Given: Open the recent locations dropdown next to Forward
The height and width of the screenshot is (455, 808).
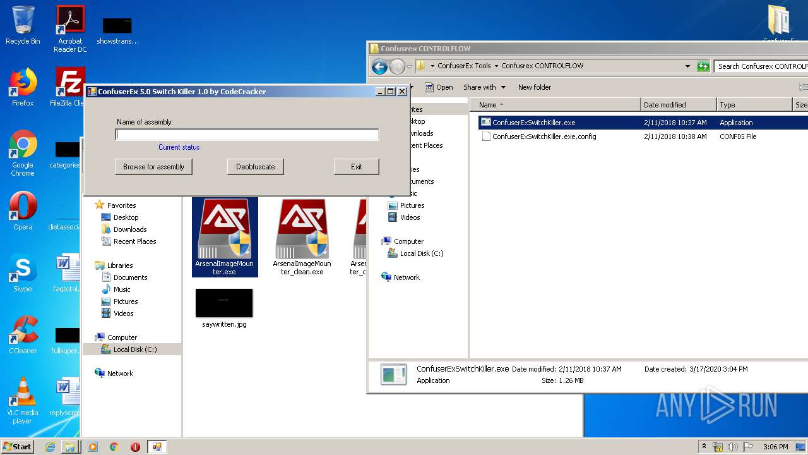Looking at the screenshot, I should (409, 66).
